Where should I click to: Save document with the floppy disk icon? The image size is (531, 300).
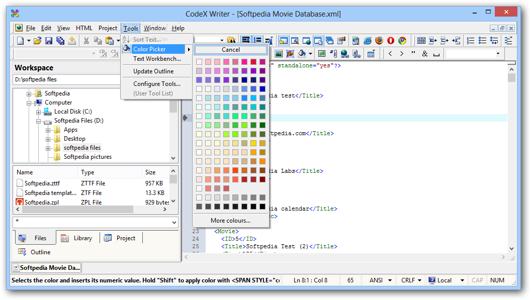click(49, 41)
